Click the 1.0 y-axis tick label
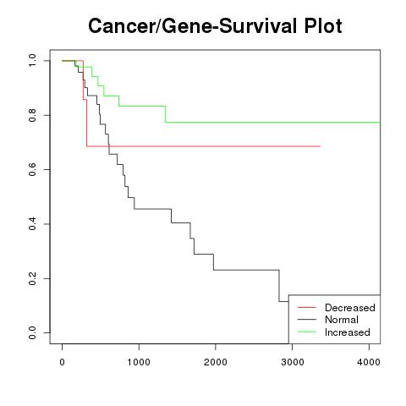This screenshot has width=406, height=406. [x=32, y=61]
